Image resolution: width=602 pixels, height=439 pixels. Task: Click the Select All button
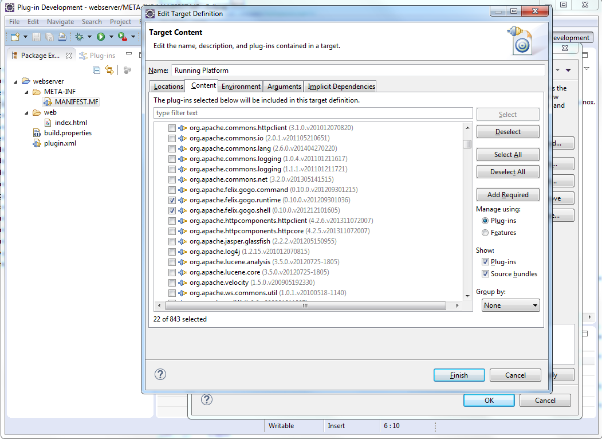pos(507,154)
